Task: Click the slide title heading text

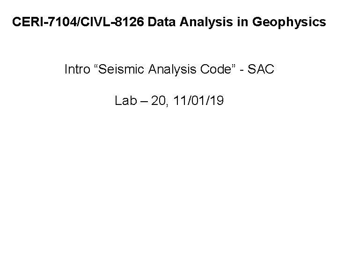Action: pyautogui.click(x=169, y=22)
